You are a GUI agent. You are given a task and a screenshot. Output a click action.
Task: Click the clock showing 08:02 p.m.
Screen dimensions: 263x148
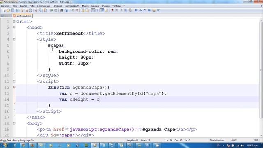click(x=252, y=146)
